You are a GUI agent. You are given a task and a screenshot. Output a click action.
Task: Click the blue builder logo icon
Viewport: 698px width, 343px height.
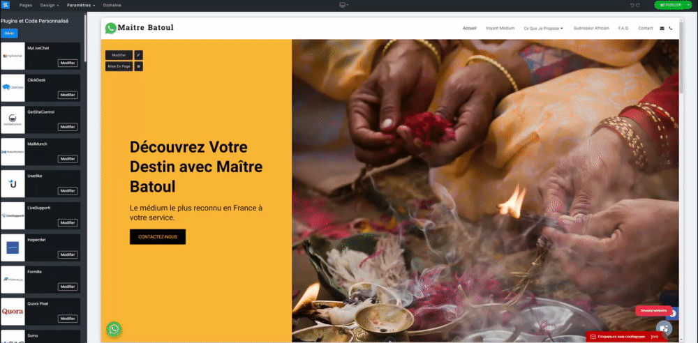coord(6,5)
